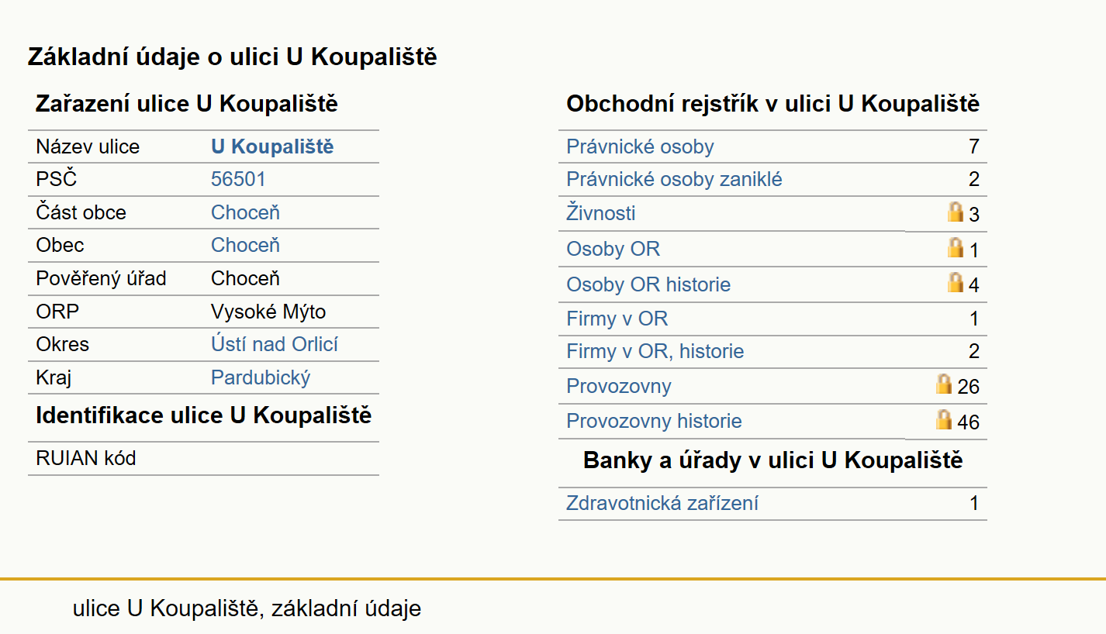Click the lock icon beside Osoby OR
Screen dimensions: 1106x634
click(956, 247)
